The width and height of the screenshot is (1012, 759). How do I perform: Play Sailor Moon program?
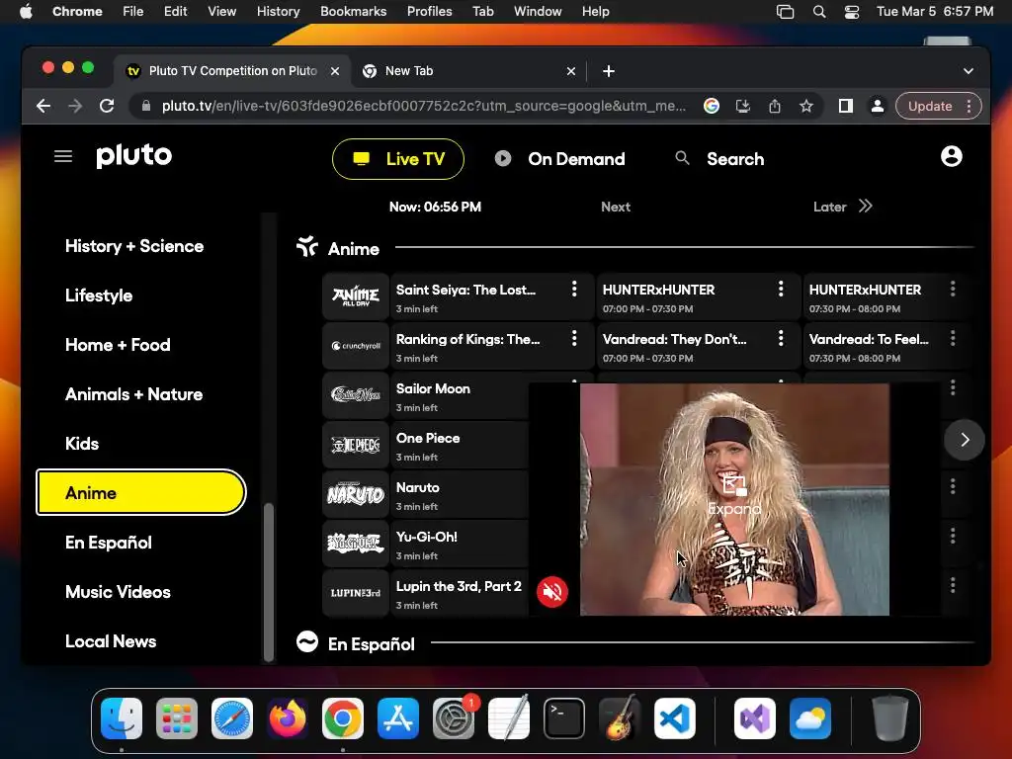460,395
